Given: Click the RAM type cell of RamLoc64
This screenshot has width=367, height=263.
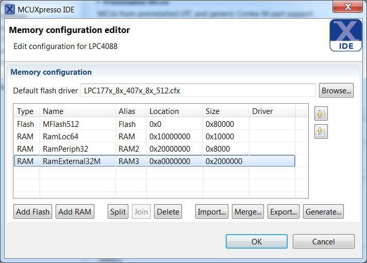Looking at the screenshot, I should [26, 137].
